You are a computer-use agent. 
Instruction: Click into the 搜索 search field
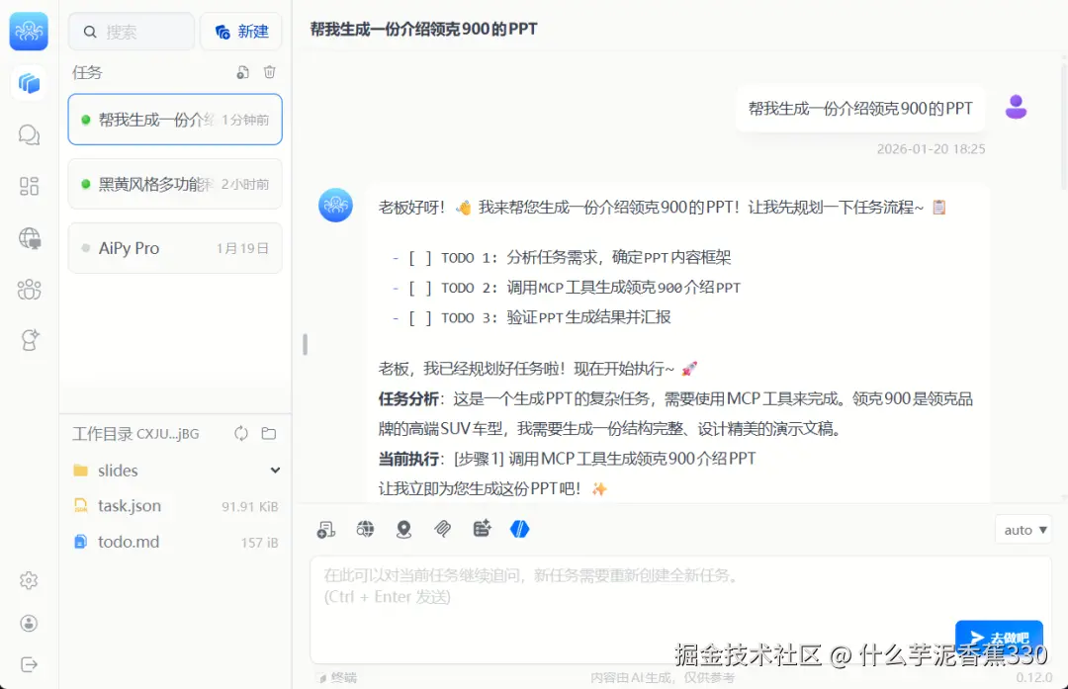[x=132, y=32]
